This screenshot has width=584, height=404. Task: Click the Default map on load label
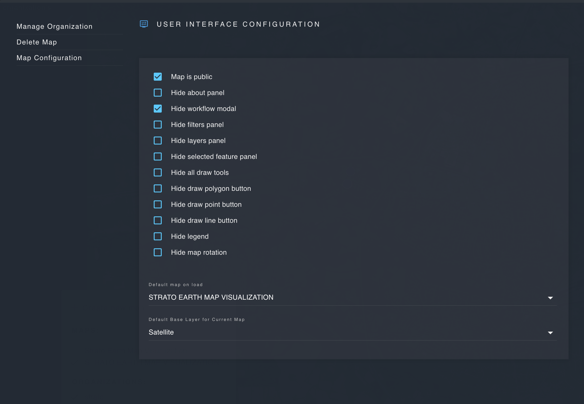176,285
